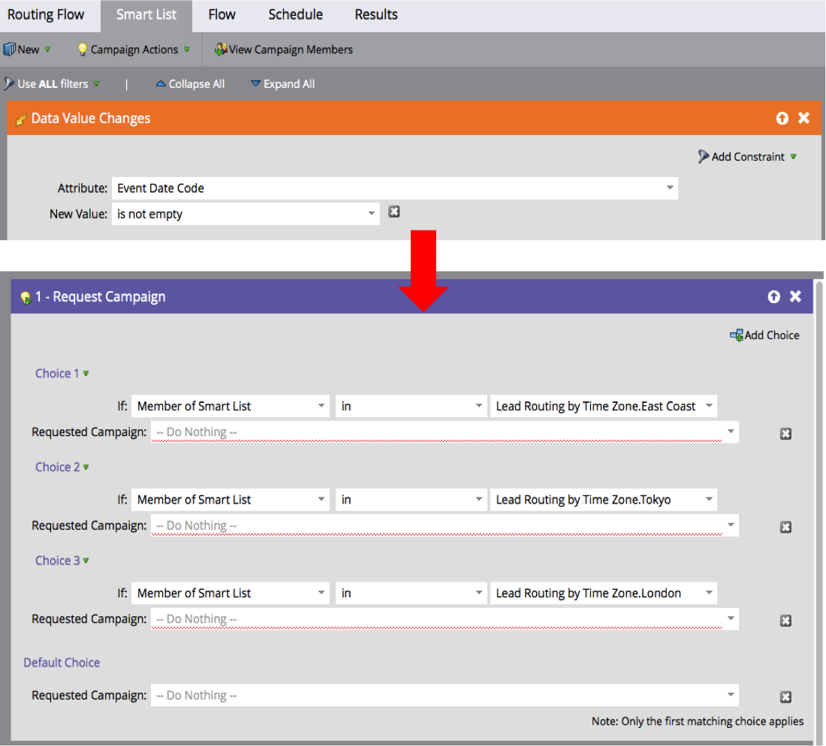
Task: Open the Add Constraint menu
Action: [747, 157]
